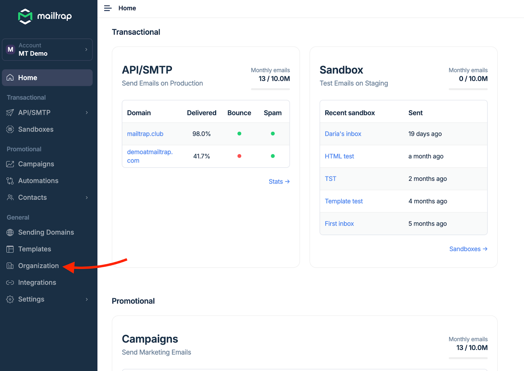The height and width of the screenshot is (371, 524).
Task: Open the Stats link under domains table
Action: [x=279, y=182]
